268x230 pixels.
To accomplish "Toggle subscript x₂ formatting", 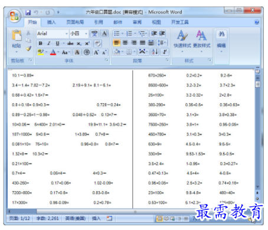I will [x=79, y=43].
